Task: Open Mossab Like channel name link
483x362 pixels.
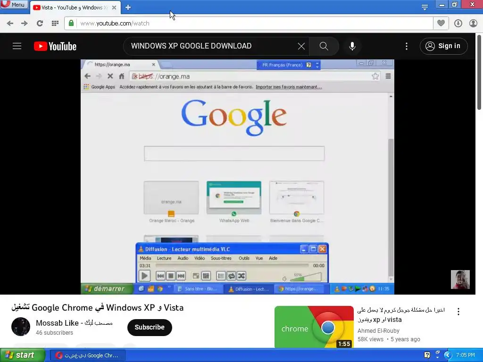Action: click(x=74, y=323)
